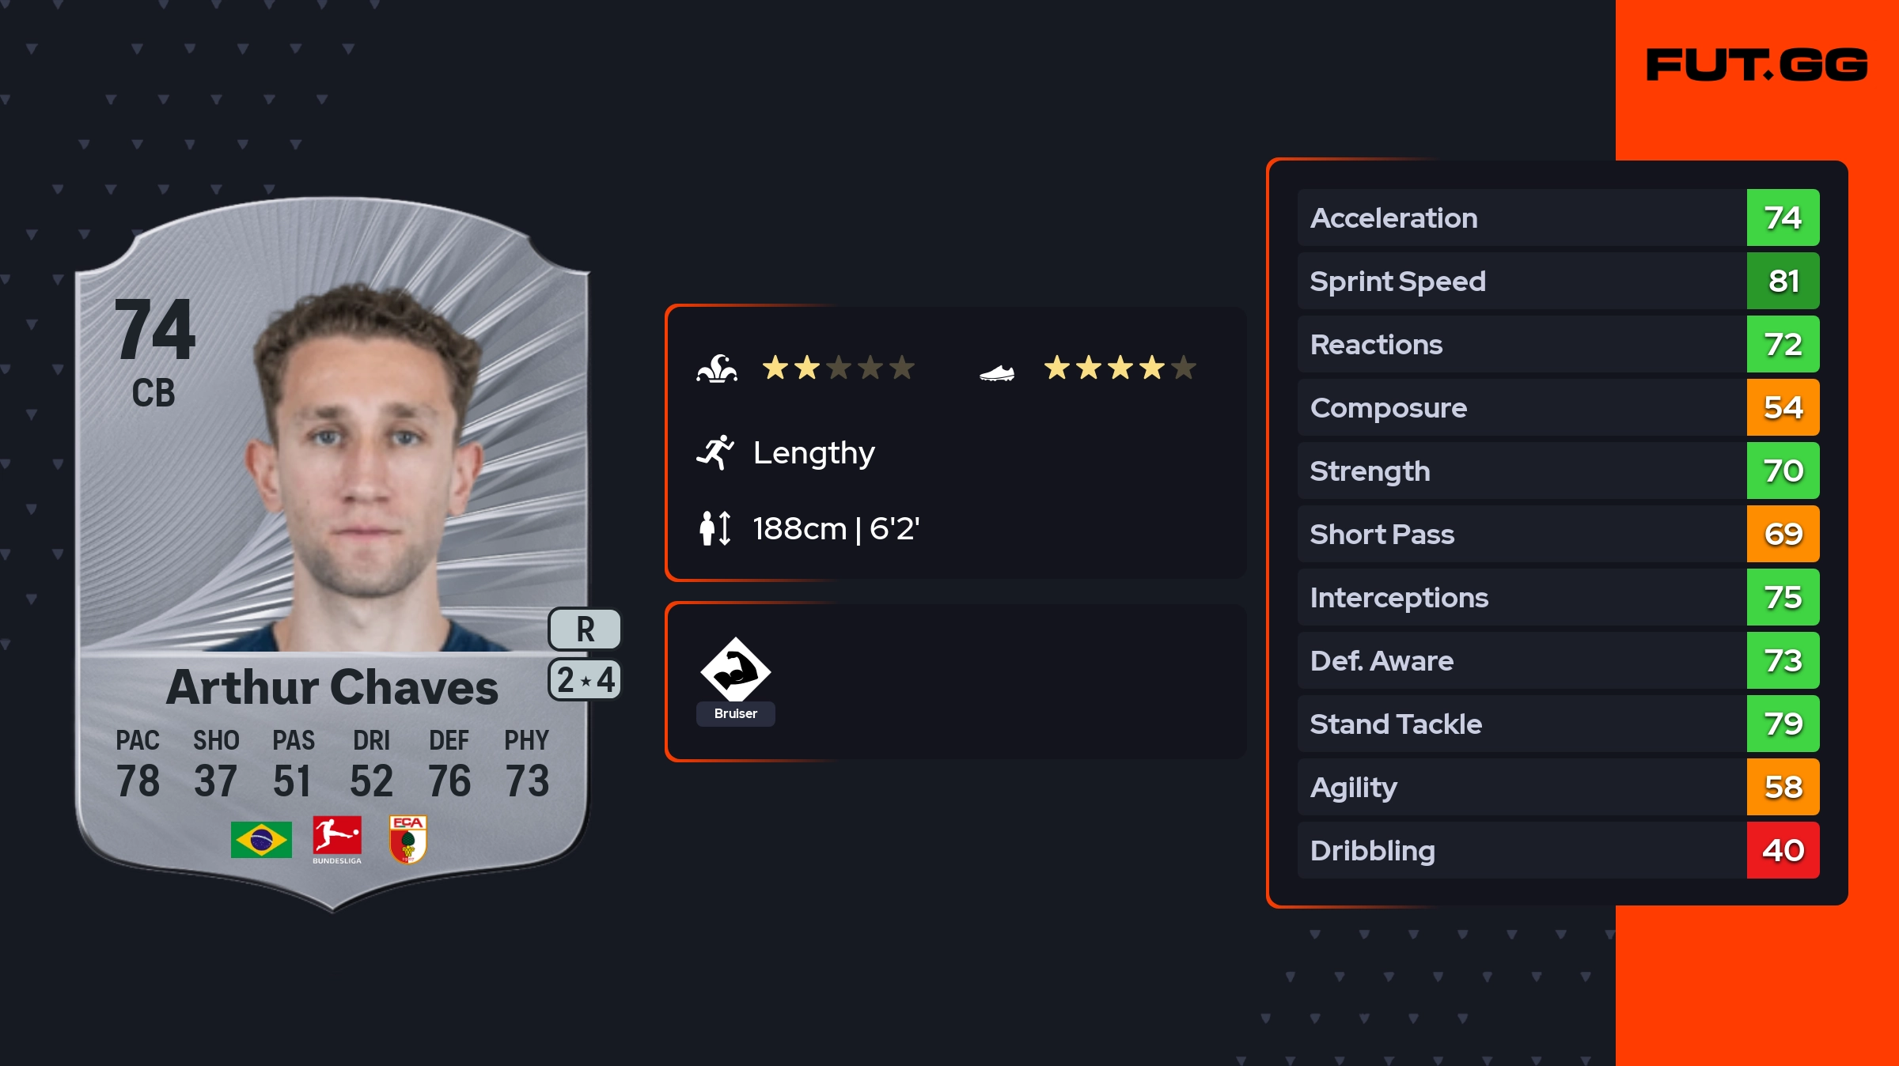Select the Bruiser playstyle icon

(x=735, y=671)
